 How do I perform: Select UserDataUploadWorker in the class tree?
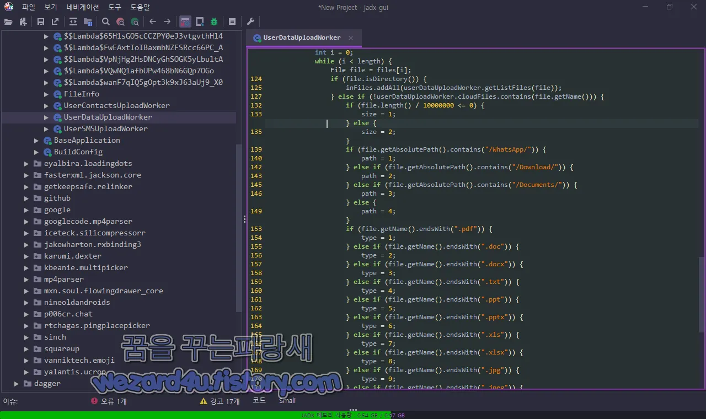click(108, 117)
